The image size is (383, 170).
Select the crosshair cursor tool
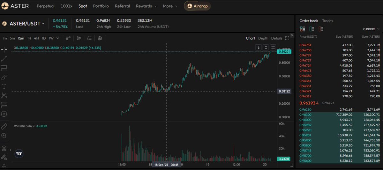pos(4,49)
